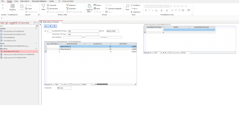Click the Cerca box in DESCRIZIONE subform
247x139 pixels.
86,84
